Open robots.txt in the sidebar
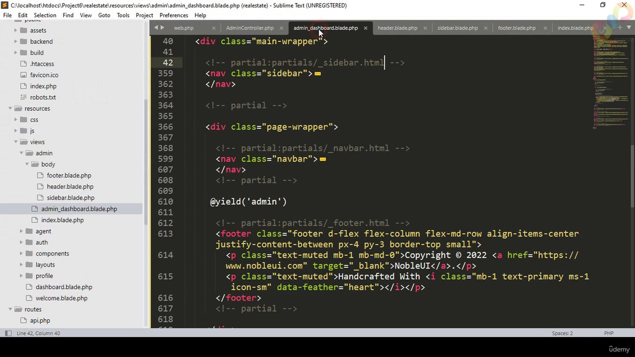Image resolution: width=635 pixels, height=357 pixels. click(43, 97)
